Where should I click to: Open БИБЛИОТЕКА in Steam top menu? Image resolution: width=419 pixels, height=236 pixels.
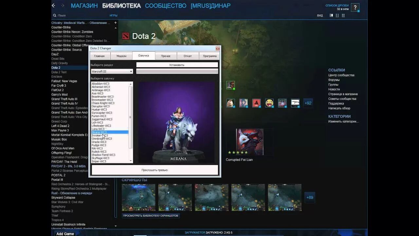[x=121, y=6]
